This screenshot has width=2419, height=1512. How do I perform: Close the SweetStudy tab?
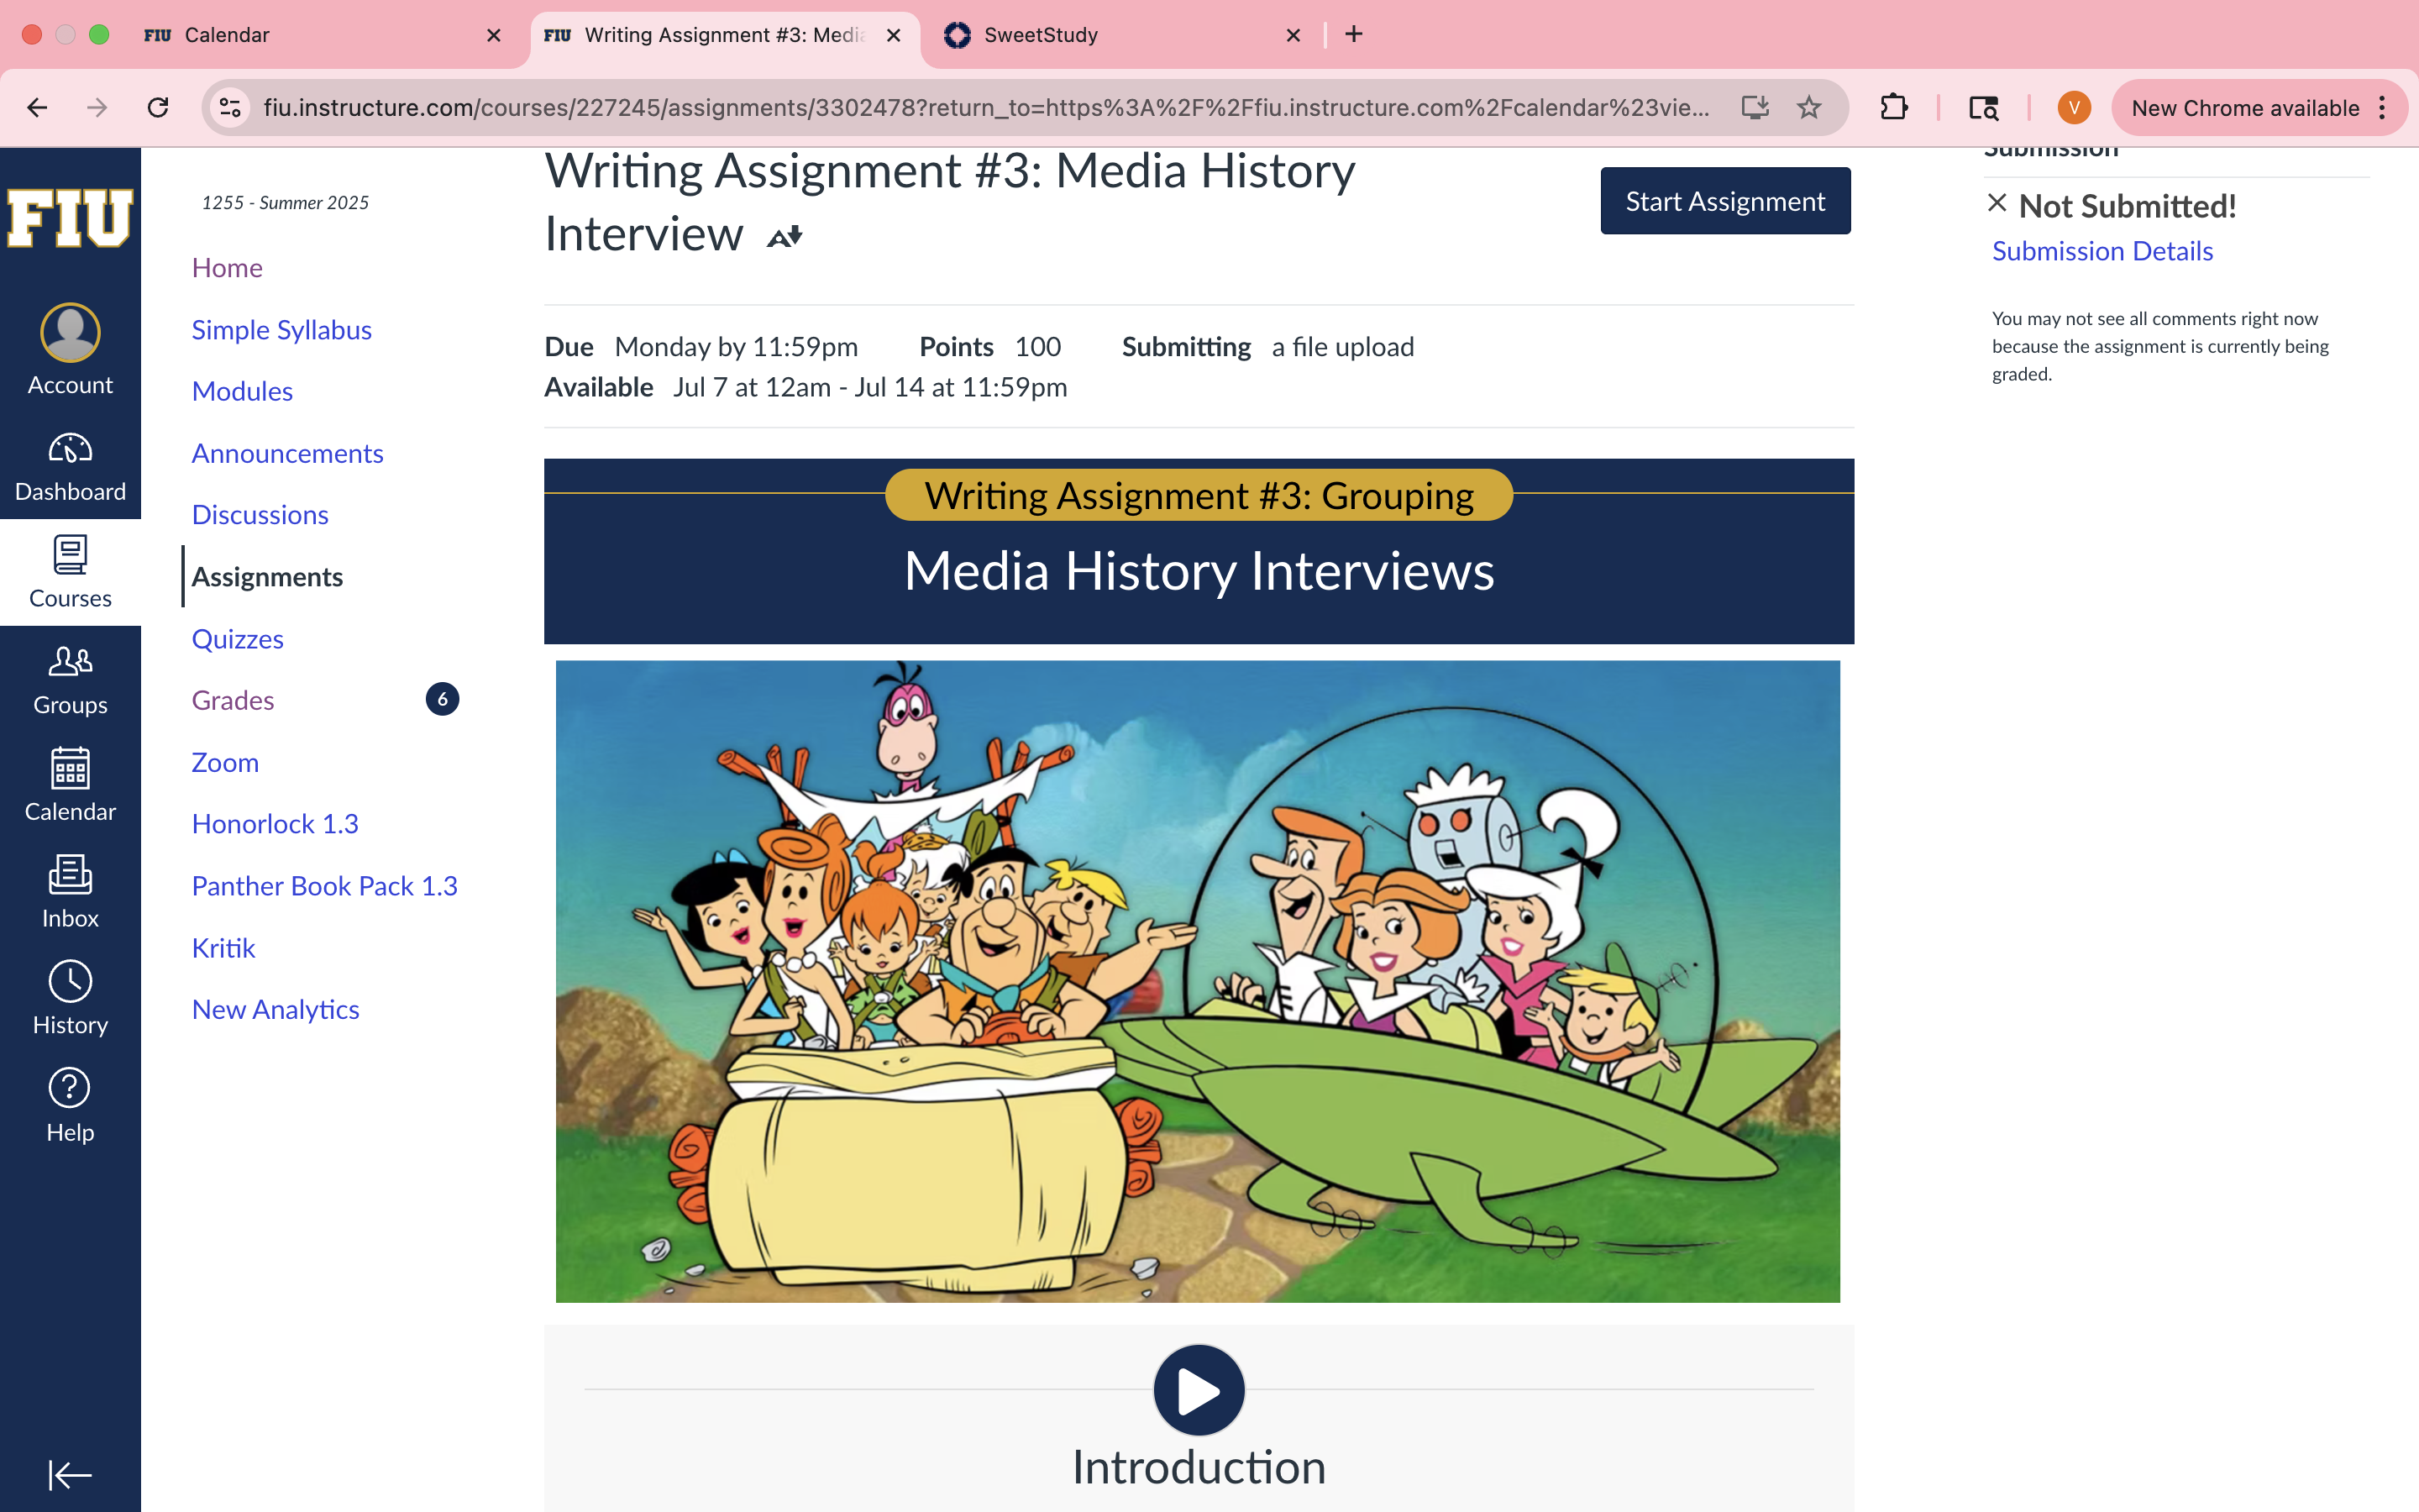coord(1293,35)
